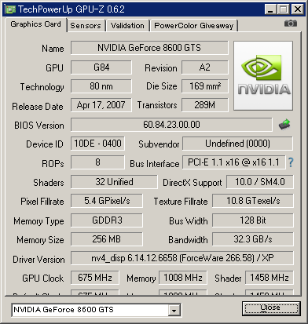The height and width of the screenshot is (324, 308).
Task: Select Texture Fillrate 10.8 GTexel/s field
Action: click(253, 201)
